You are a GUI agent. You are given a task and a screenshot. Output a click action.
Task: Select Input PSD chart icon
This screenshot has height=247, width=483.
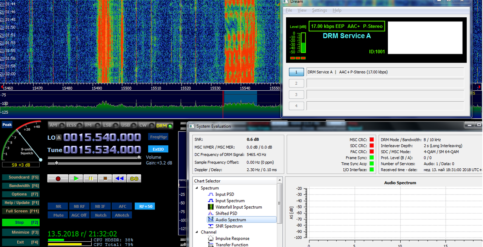click(211, 194)
